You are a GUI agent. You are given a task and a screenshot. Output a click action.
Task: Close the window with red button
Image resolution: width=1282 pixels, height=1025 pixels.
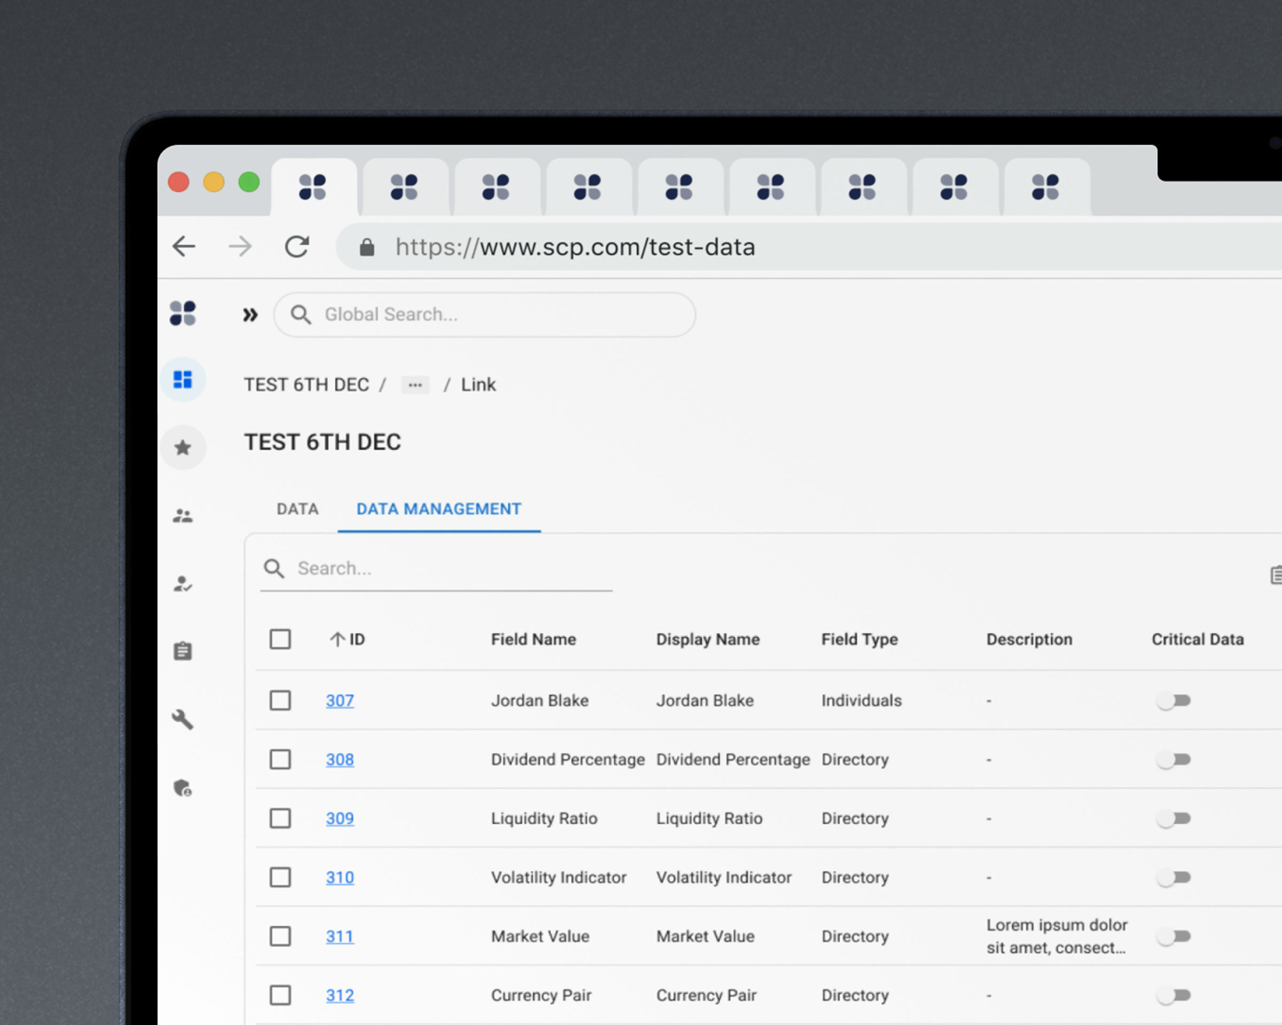click(x=179, y=182)
